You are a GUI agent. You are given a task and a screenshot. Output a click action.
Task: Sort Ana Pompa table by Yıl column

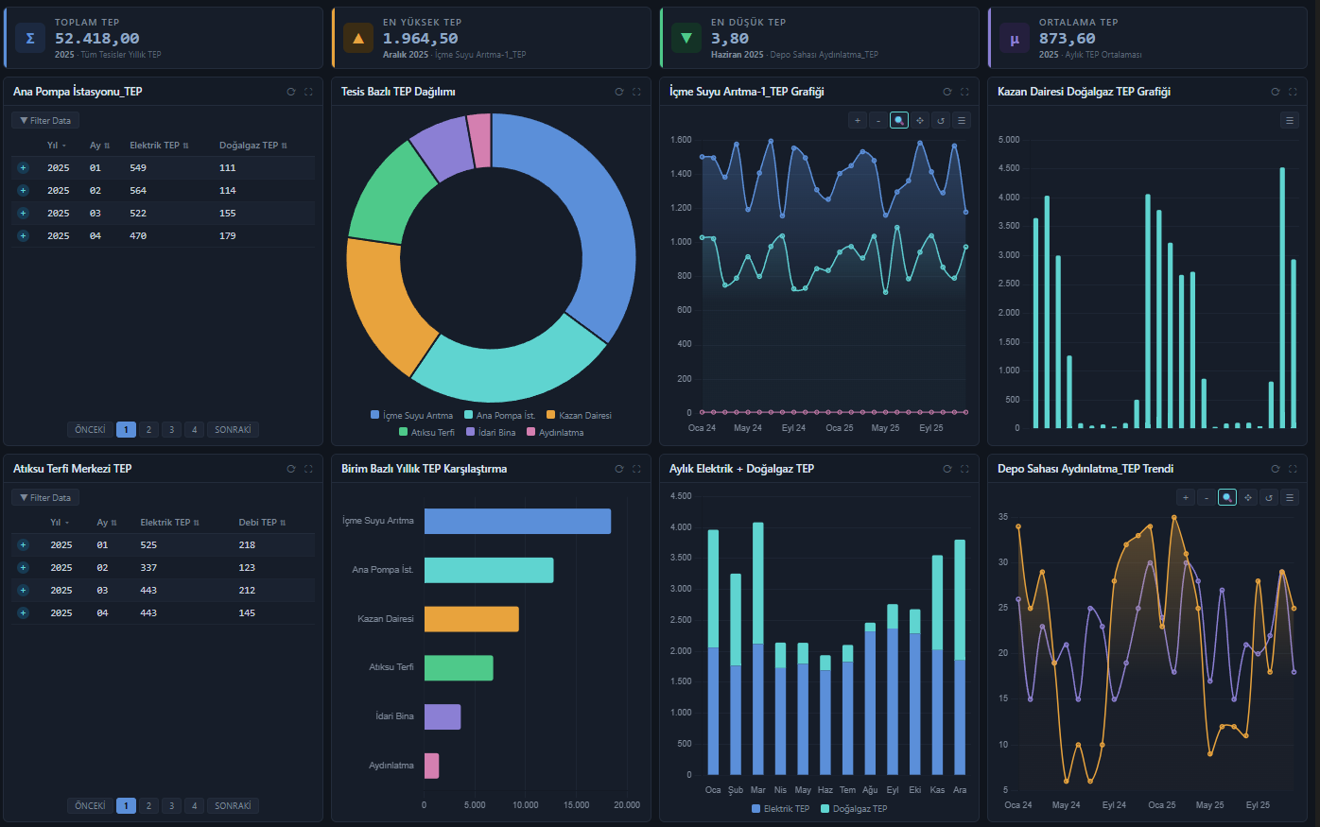pyautogui.click(x=57, y=146)
